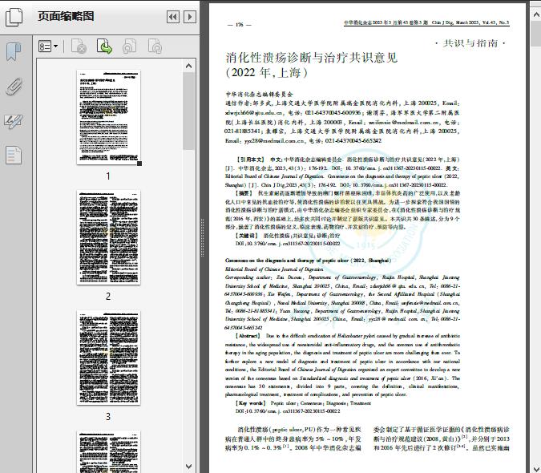The image size is (541, 473).
Task: Select the partially visible page 4 thumbnail
Action: click(x=108, y=451)
